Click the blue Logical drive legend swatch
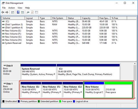Image resolution: width=138 pixels, height=109 pixels. pyautogui.click(x=74, y=101)
